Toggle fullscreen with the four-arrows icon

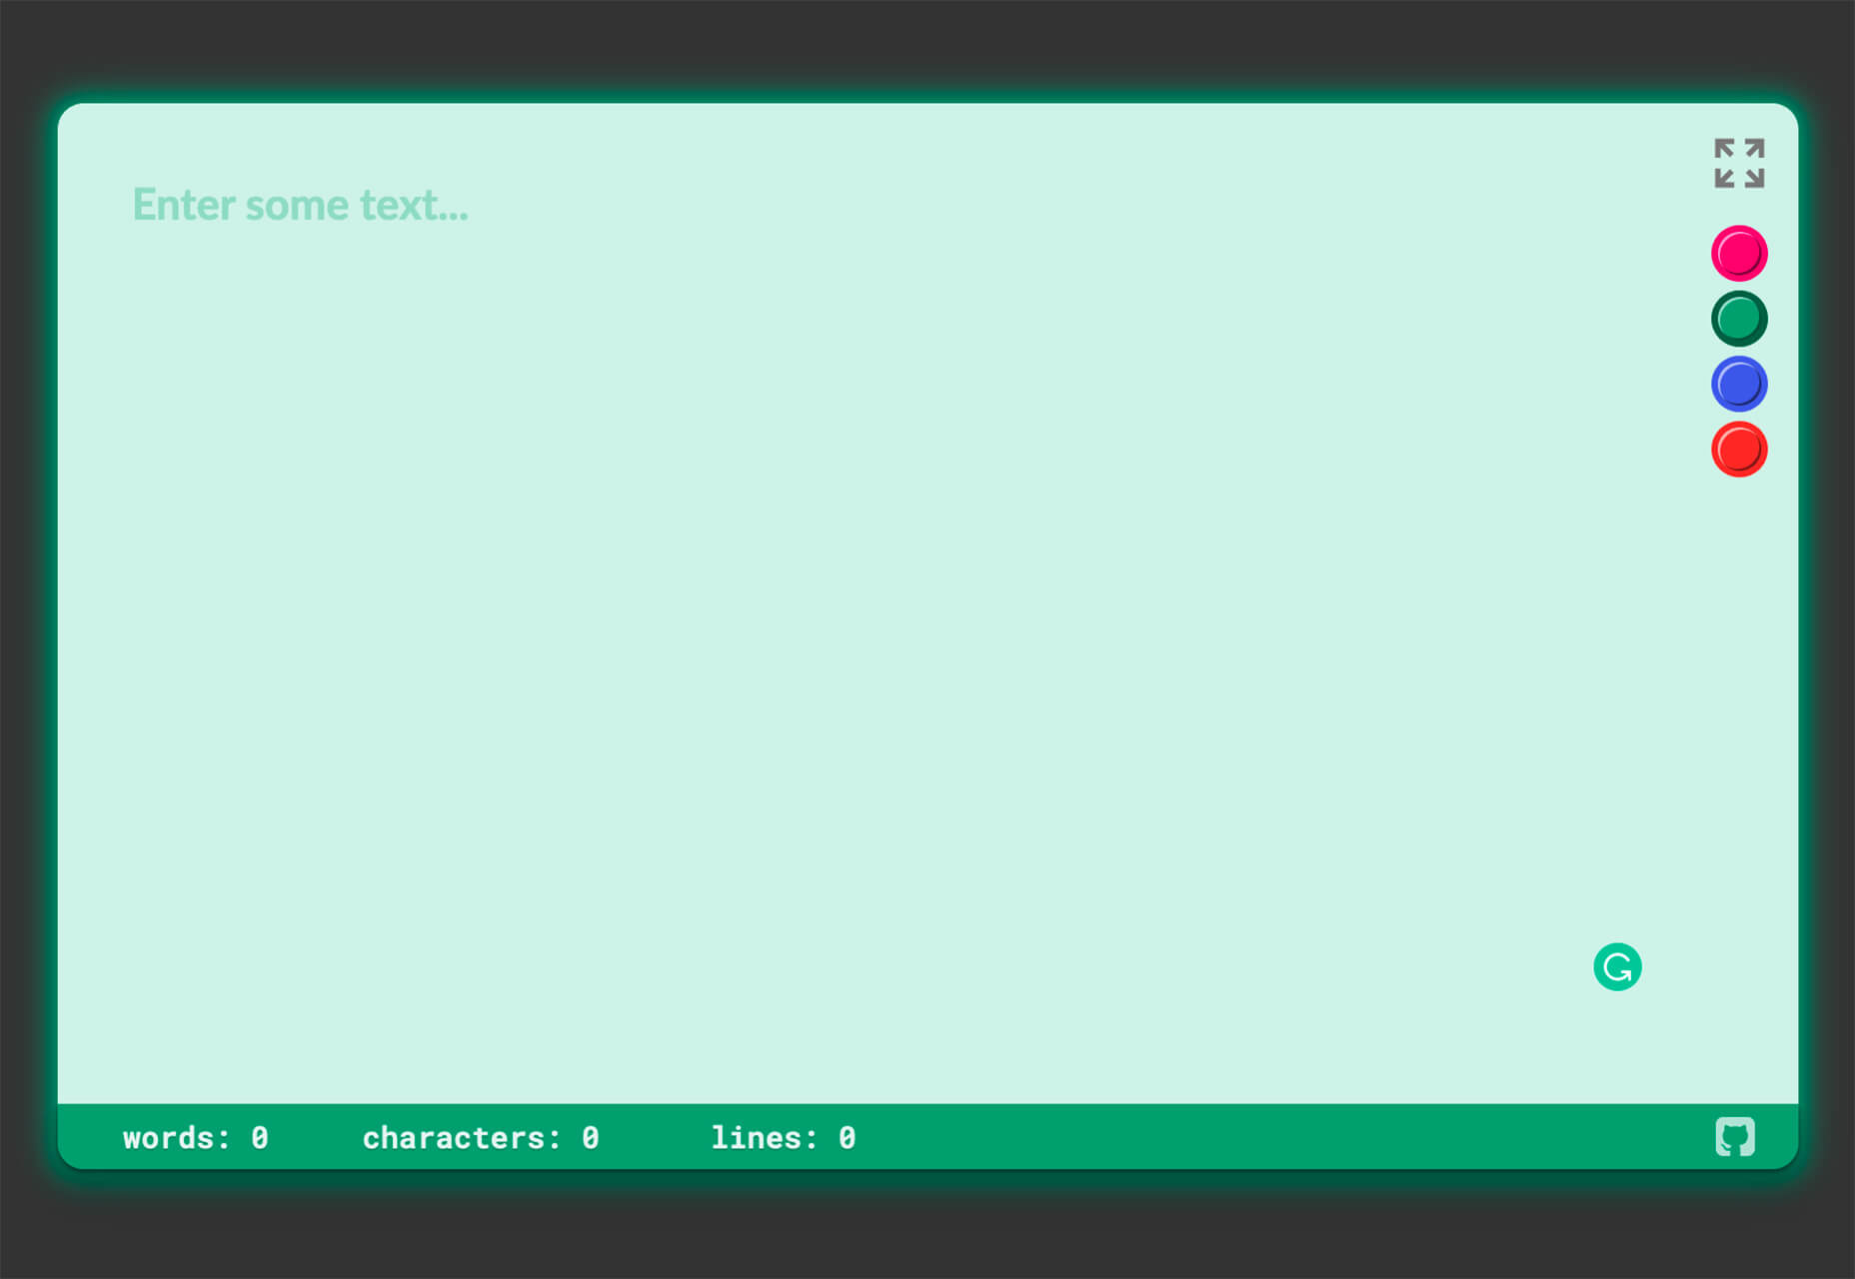pos(1739,163)
